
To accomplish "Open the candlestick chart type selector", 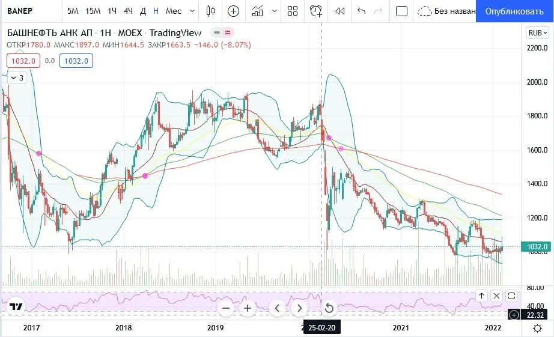I will [x=210, y=11].
